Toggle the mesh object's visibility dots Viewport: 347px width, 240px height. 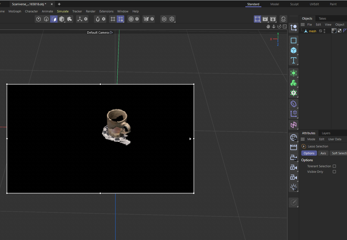pyautogui.click(x=324, y=31)
